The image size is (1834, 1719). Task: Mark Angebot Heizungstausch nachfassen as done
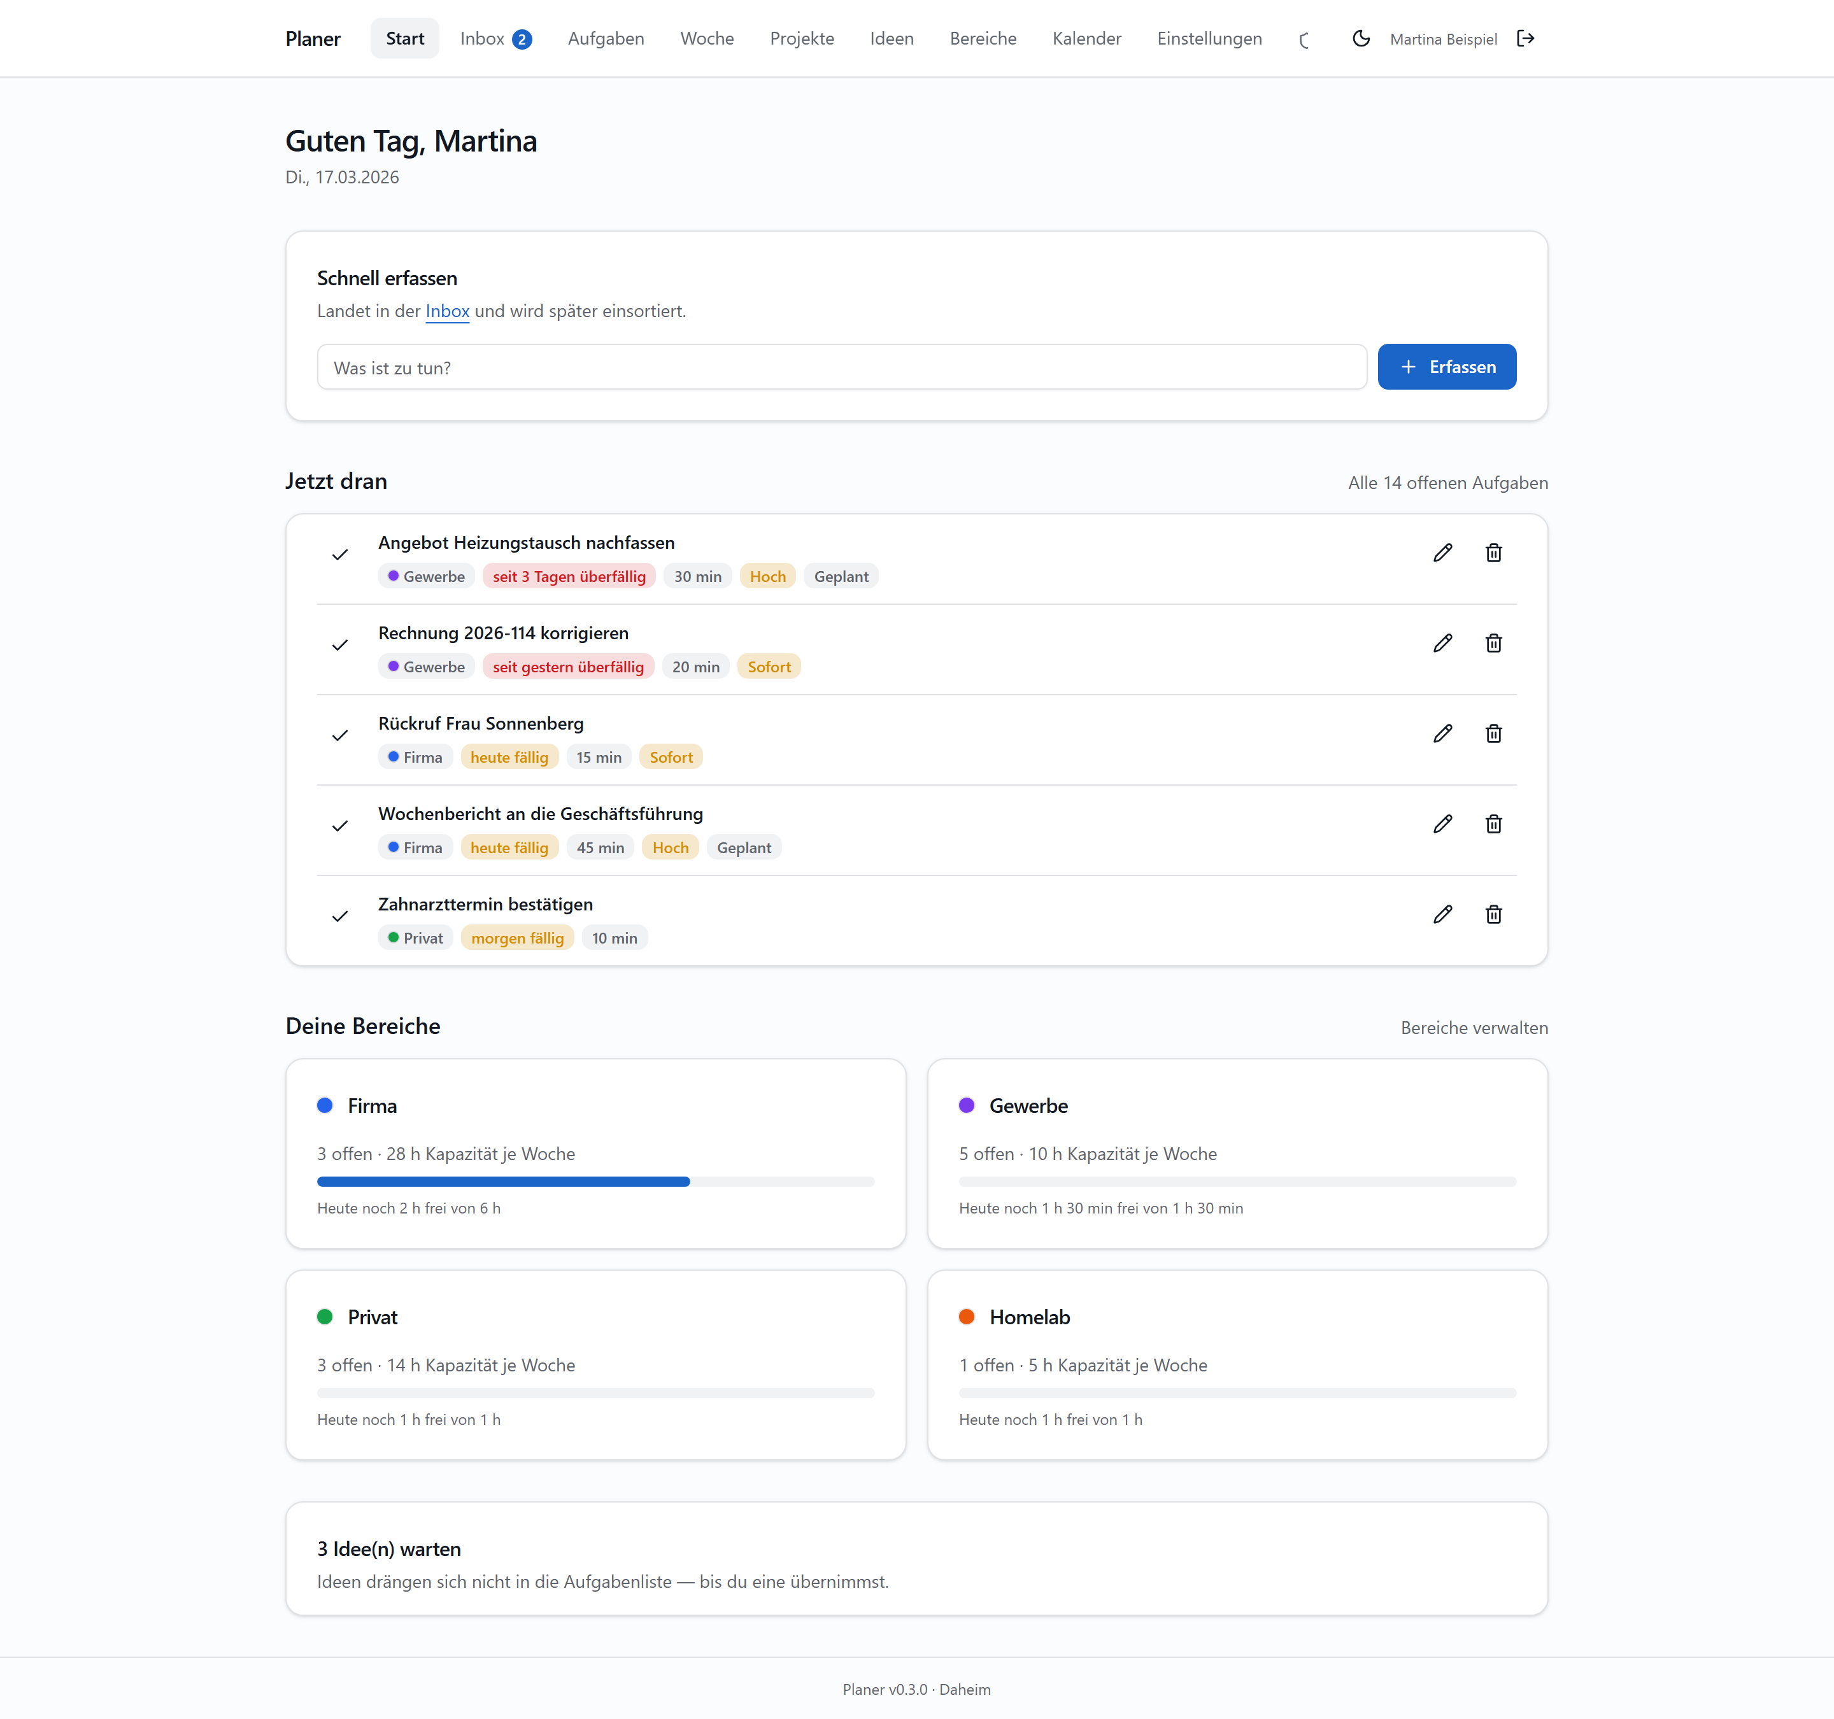tap(339, 555)
